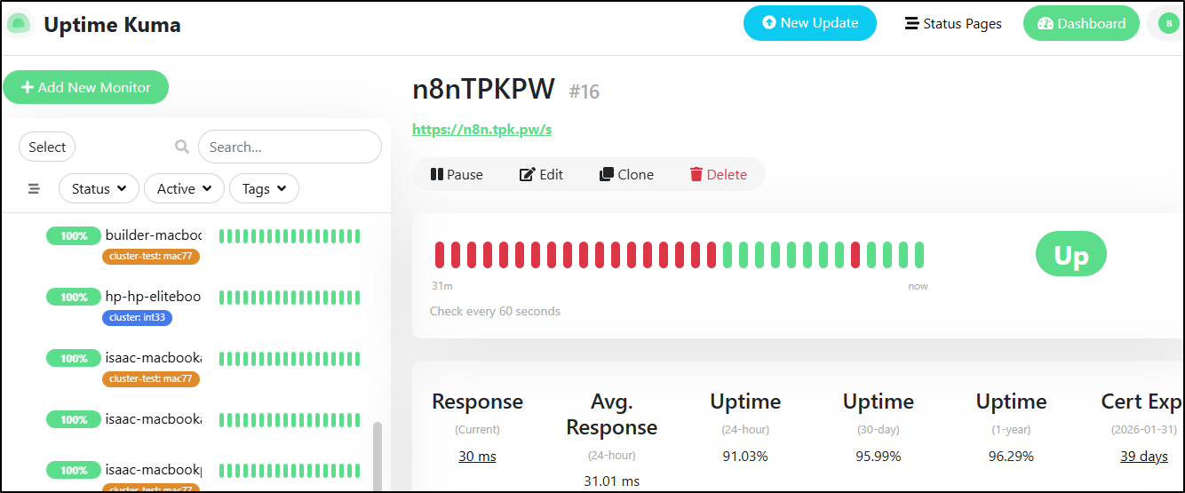Click the hamburger list icon beside the Status filter
This screenshot has width=1185, height=493.
point(35,188)
